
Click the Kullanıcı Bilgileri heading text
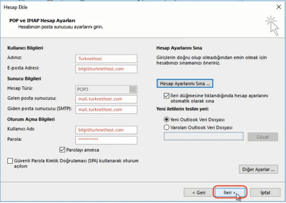click(25, 48)
